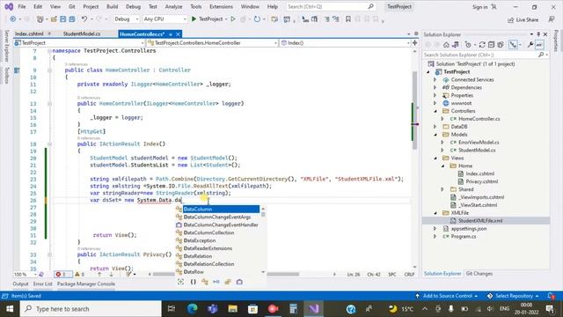This screenshot has height=317, width=563.
Task: Click Select Repository button
Action: [513, 296]
